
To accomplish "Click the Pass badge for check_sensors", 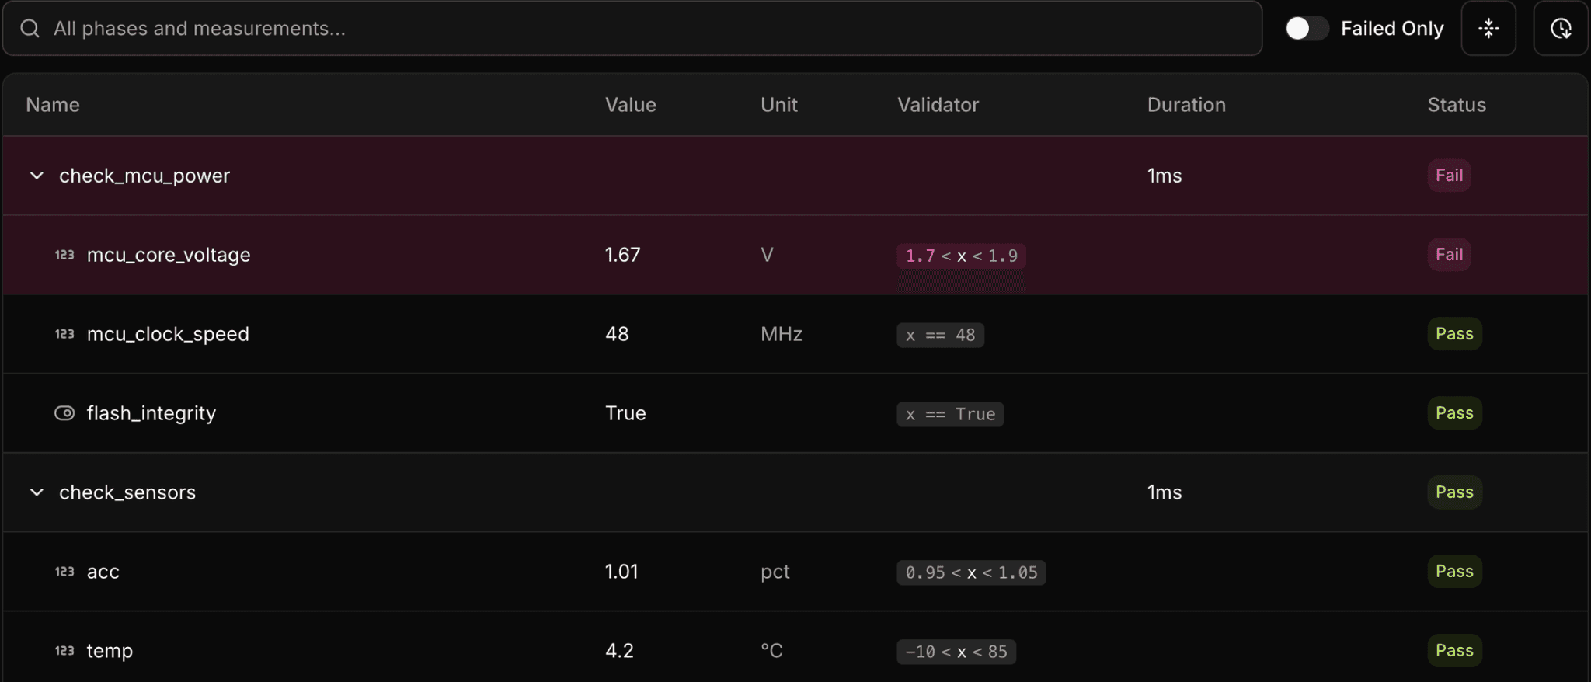I will [1454, 492].
